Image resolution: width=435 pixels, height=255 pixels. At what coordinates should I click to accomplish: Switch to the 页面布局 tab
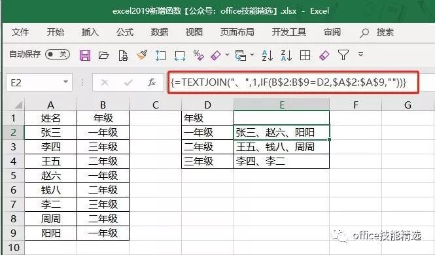237,32
